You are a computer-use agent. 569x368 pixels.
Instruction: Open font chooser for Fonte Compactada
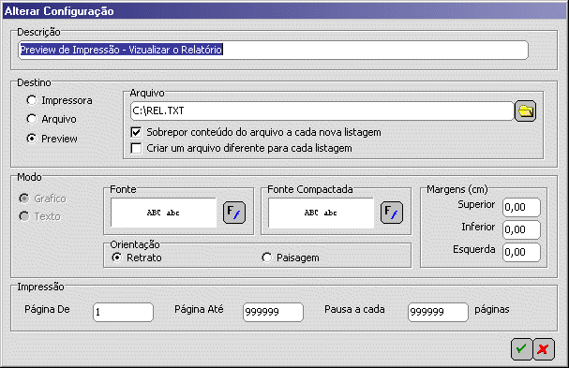coord(392,213)
